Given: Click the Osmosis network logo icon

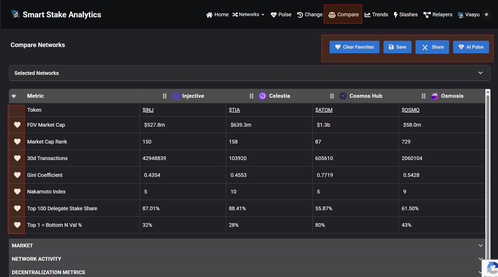Looking at the screenshot, I should pyautogui.click(x=434, y=96).
